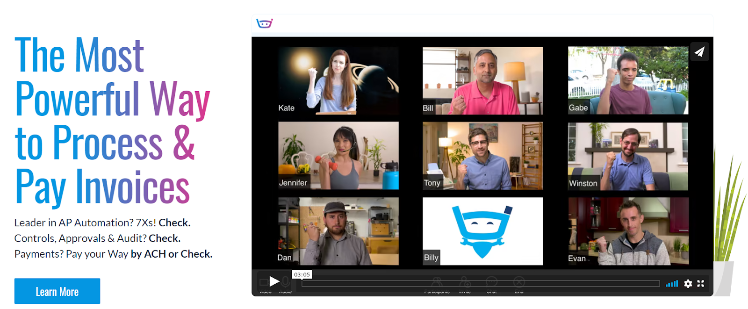This screenshot has width=748, height=309.
Task: Play the video
Action: (x=274, y=281)
